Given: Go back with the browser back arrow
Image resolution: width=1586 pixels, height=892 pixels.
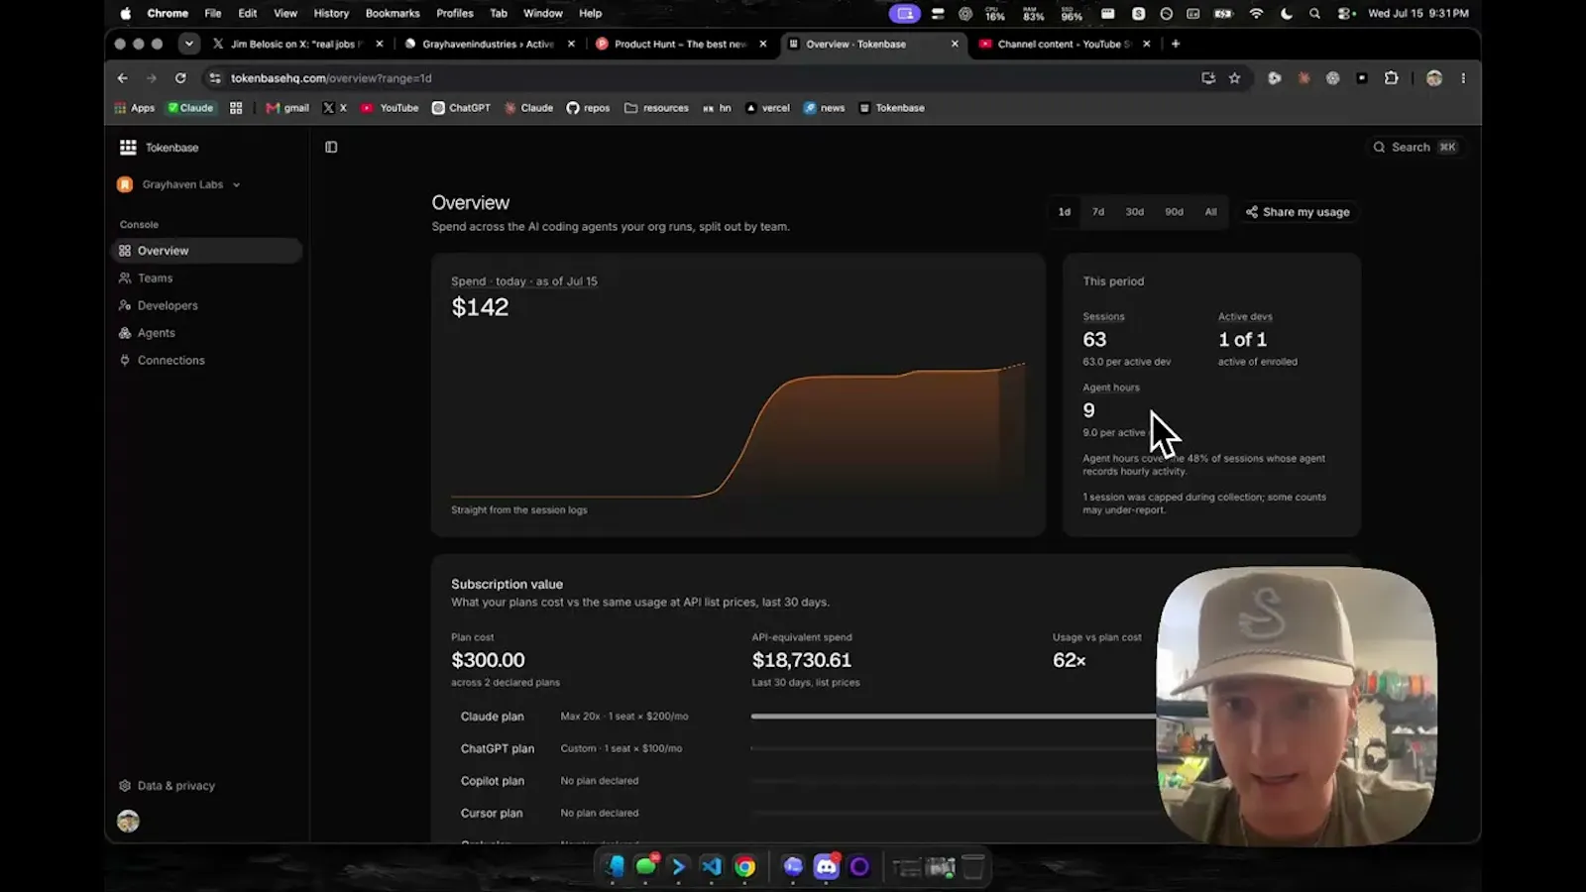Looking at the screenshot, I should tap(123, 78).
